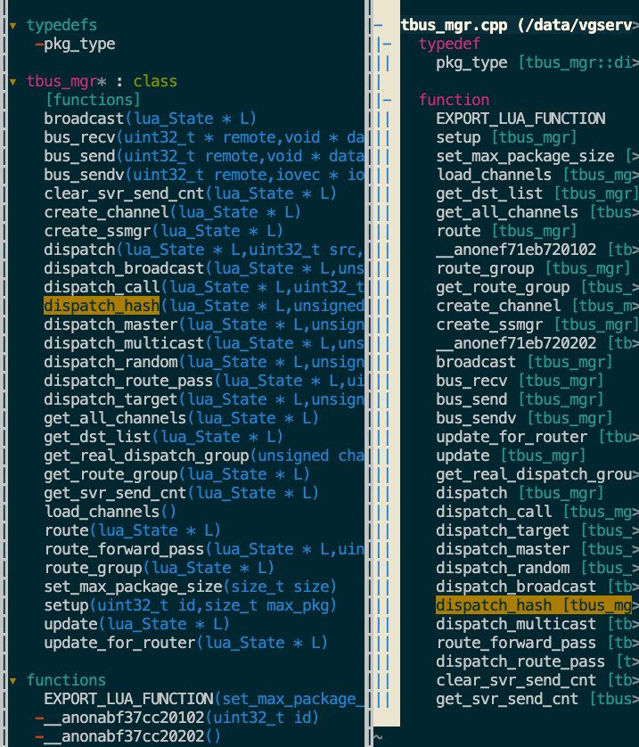Screen dimensions: 639x747
Task: Open load_channels() in the class outline
Action: click(x=111, y=512)
